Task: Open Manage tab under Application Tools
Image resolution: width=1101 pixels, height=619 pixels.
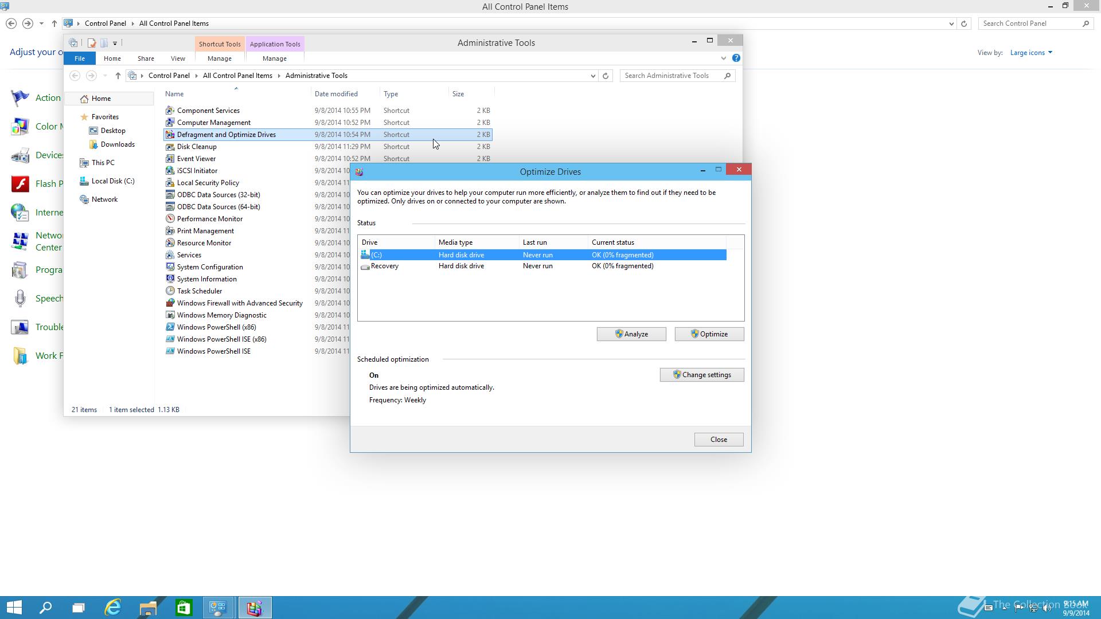Action: (x=275, y=58)
